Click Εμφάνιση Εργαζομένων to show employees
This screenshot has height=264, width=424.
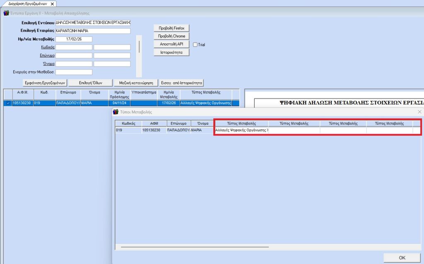point(45,82)
